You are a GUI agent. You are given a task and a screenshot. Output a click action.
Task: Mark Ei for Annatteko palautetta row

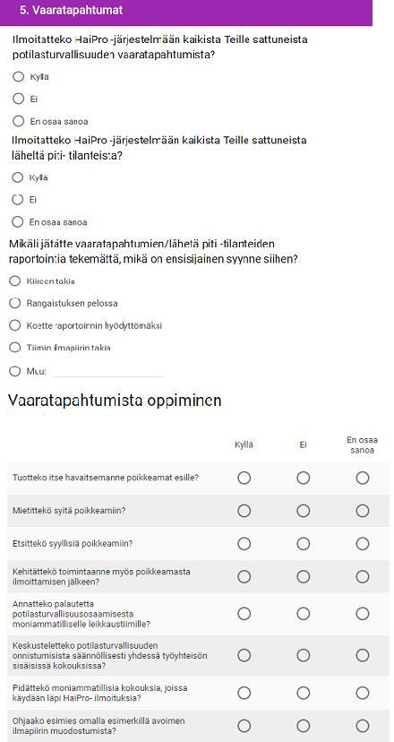[304, 614]
